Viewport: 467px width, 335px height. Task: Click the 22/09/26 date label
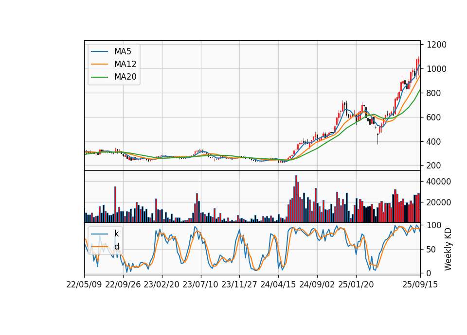[x=123, y=285]
